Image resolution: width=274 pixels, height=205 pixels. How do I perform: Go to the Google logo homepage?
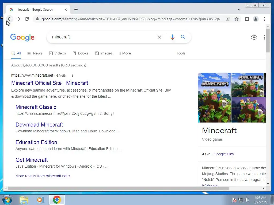(22, 37)
